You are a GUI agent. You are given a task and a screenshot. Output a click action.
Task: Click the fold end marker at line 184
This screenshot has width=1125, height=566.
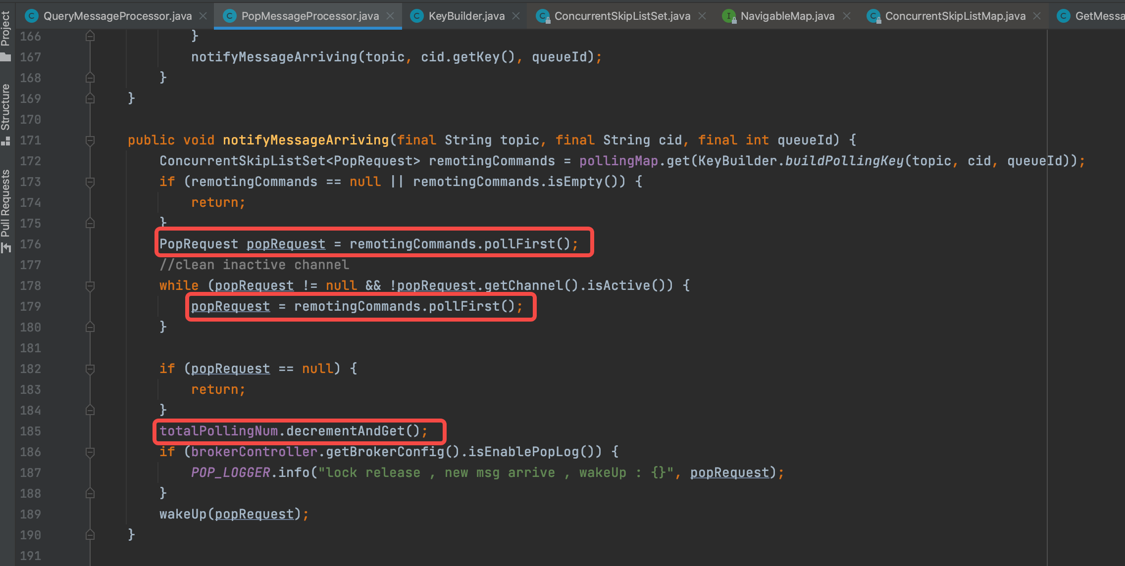pos(90,410)
